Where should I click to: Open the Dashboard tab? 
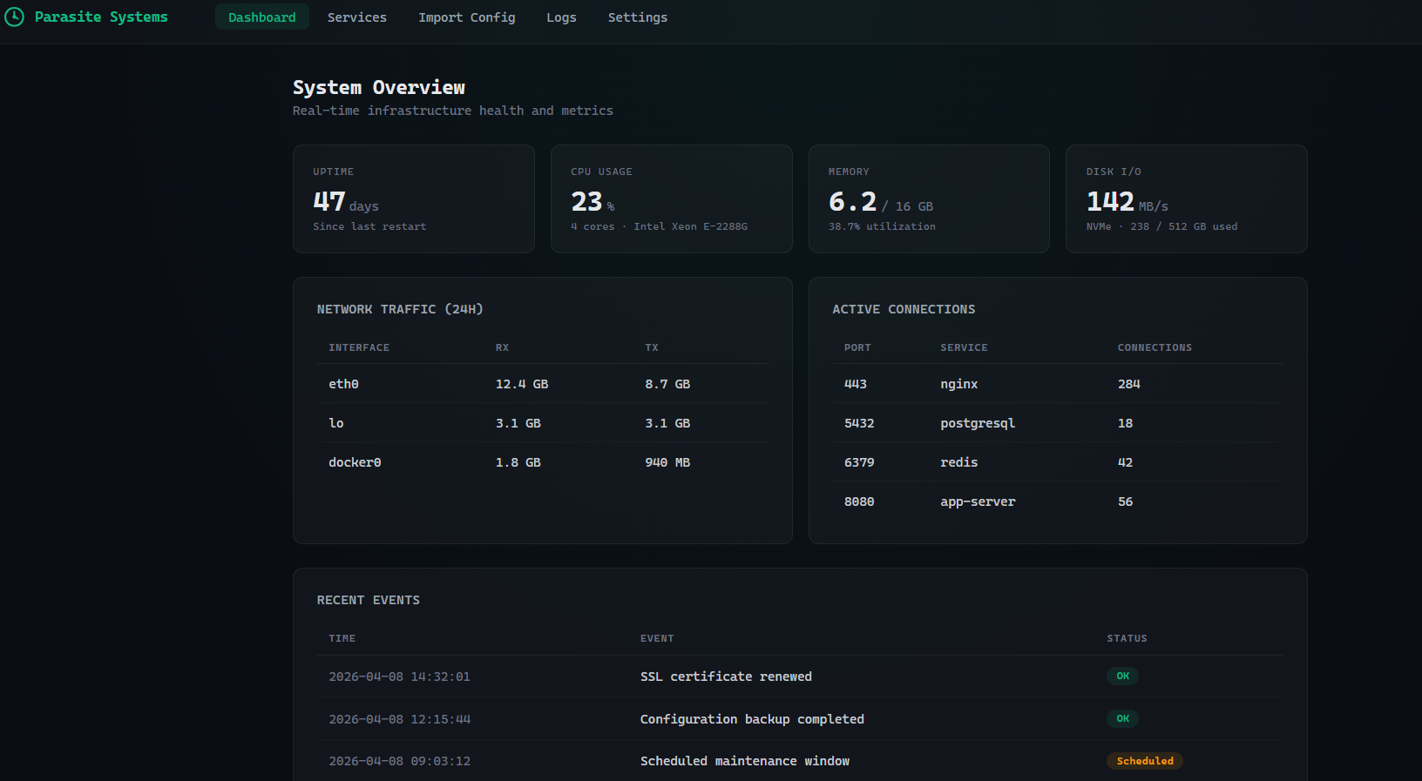click(262, 17)
